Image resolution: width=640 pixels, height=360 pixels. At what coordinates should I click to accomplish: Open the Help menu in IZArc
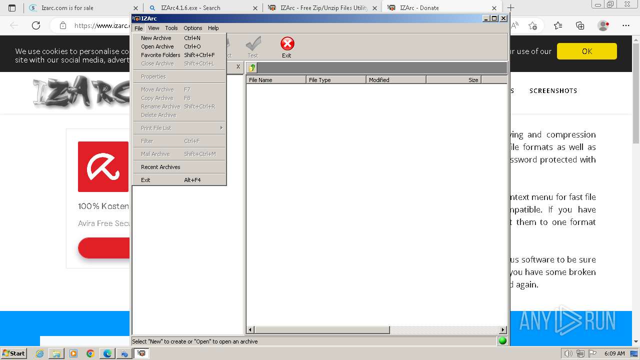pyautogui.click(x=213, y=28)
